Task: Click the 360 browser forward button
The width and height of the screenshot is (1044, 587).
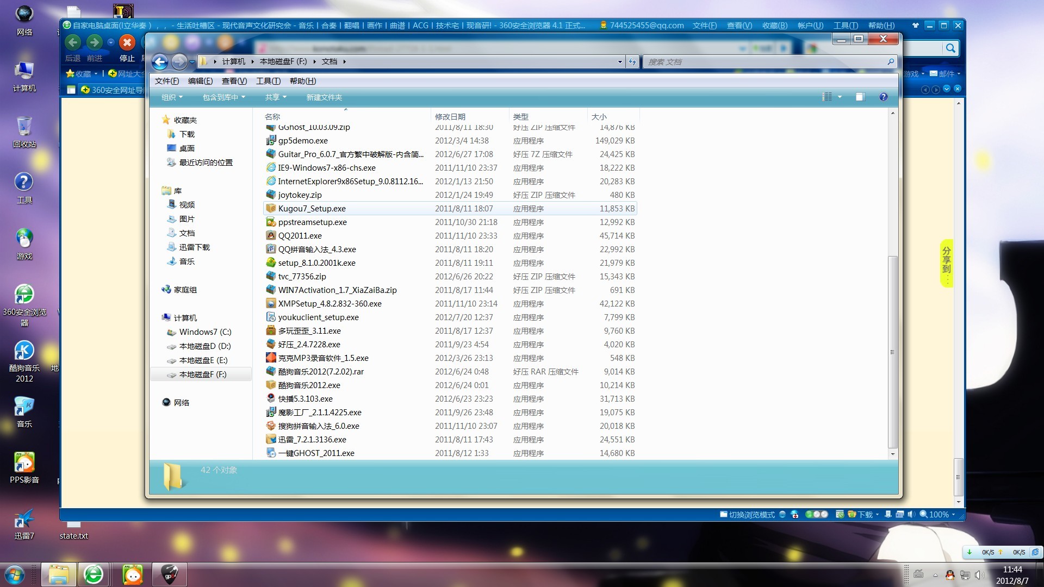Action: 95,42
